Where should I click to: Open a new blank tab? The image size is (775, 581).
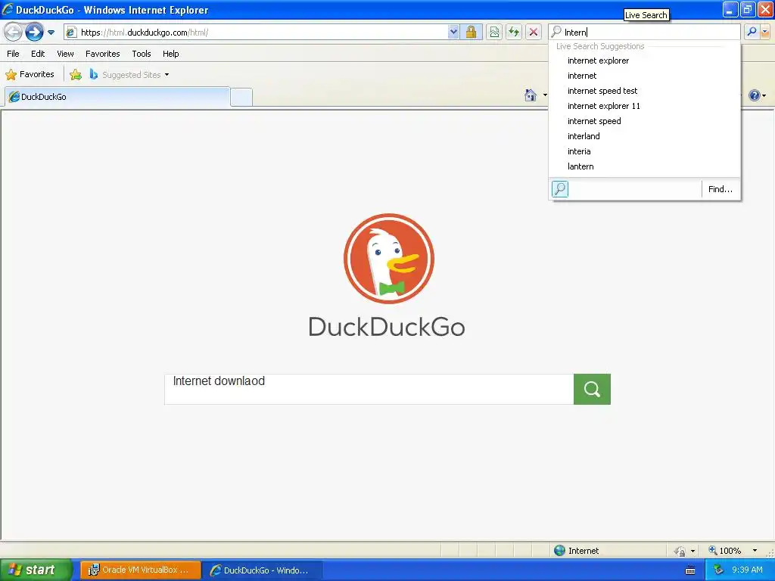[241, 97]
